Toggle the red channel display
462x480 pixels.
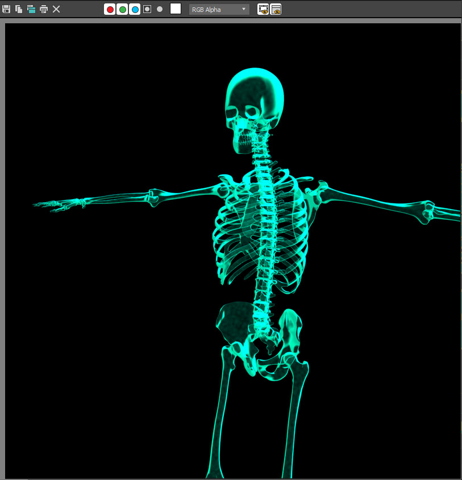(110, 10)
